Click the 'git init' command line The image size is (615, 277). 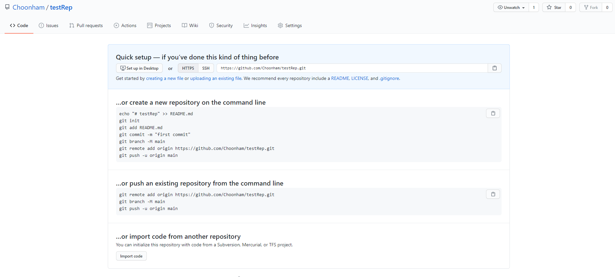click(x=129, y=121)
